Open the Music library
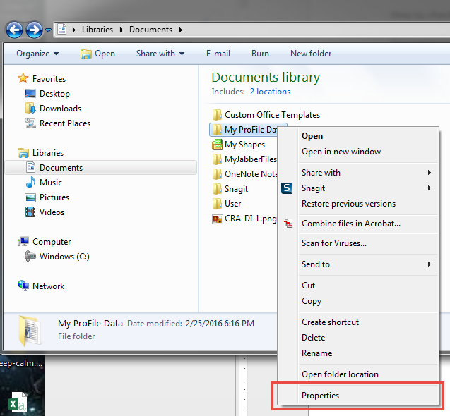 point(44,183)
